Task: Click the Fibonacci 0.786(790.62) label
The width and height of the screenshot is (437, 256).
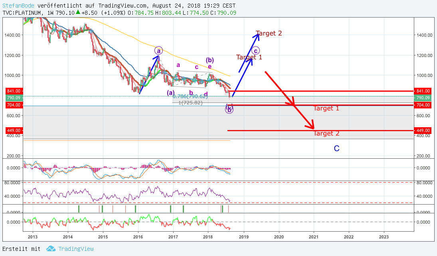Action: [190, 96]
